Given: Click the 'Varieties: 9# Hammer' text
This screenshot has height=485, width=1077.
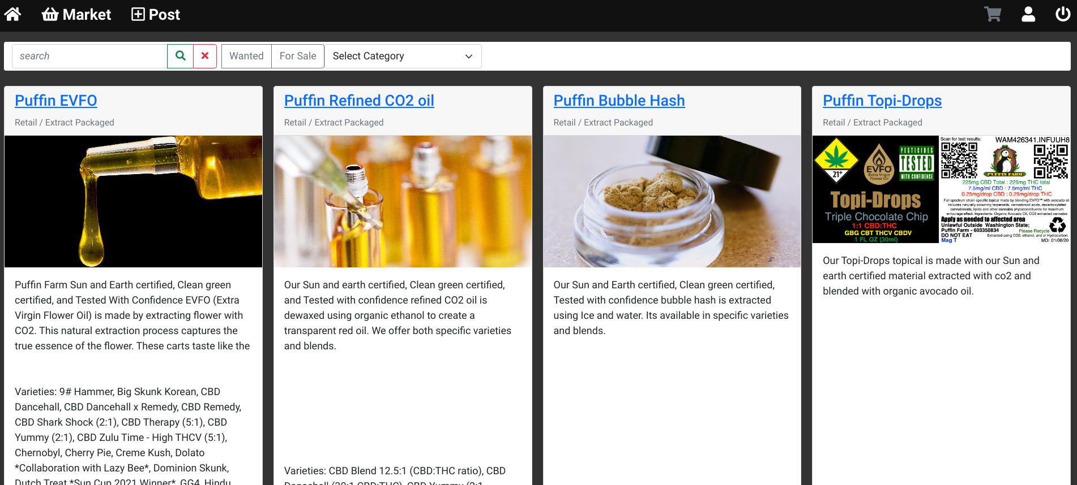Looking at the screenshot, I should (x=128, y=436).
